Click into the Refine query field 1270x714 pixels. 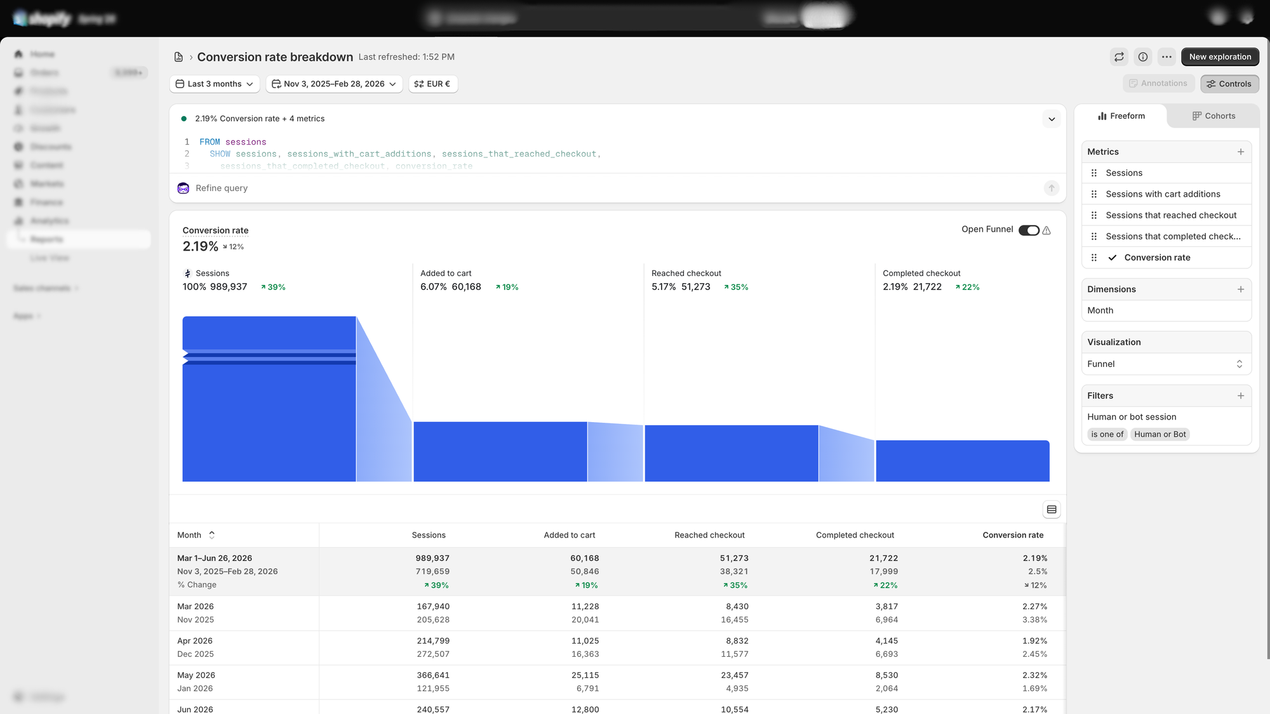(x=616, y=188)
